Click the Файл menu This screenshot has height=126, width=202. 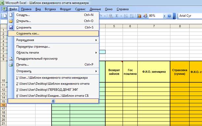[13, 9]
